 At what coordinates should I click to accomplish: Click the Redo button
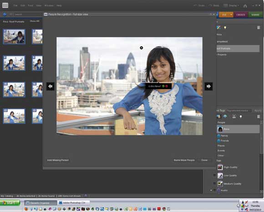point(214,5)
